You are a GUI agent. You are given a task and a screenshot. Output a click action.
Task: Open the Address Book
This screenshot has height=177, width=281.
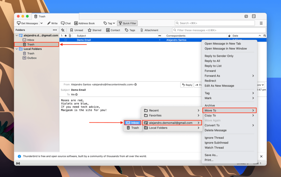[85, 23]
